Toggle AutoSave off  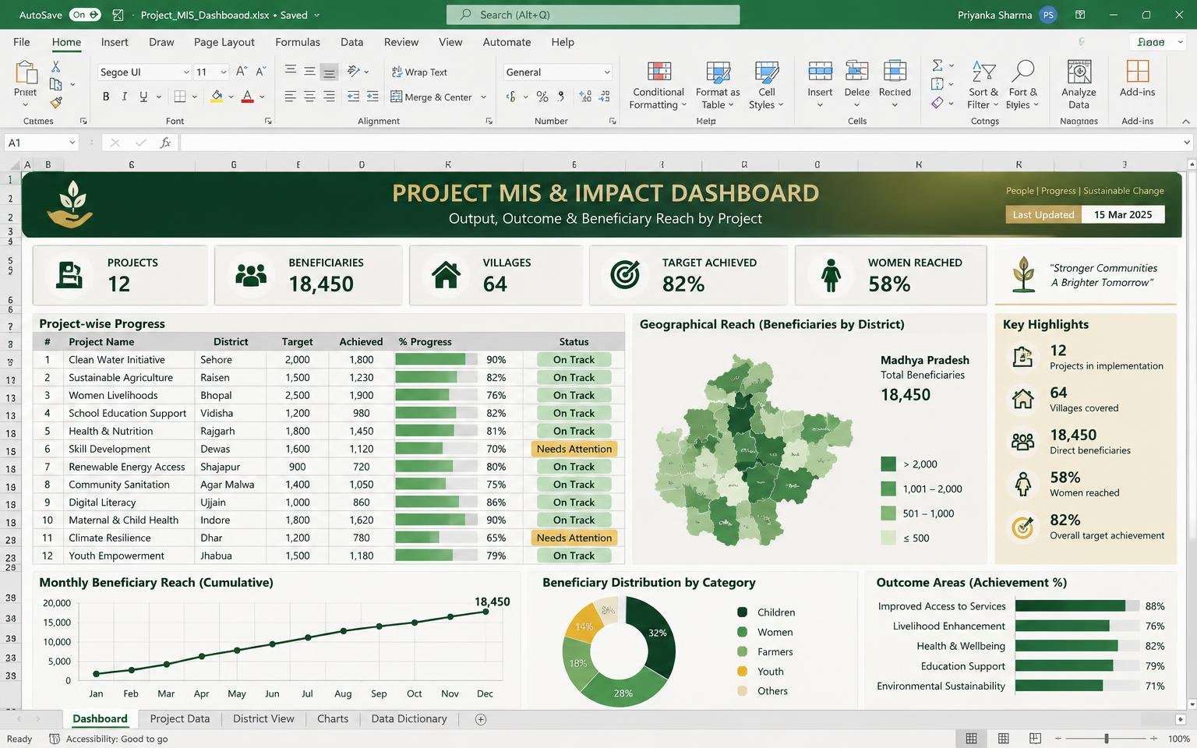85,15
